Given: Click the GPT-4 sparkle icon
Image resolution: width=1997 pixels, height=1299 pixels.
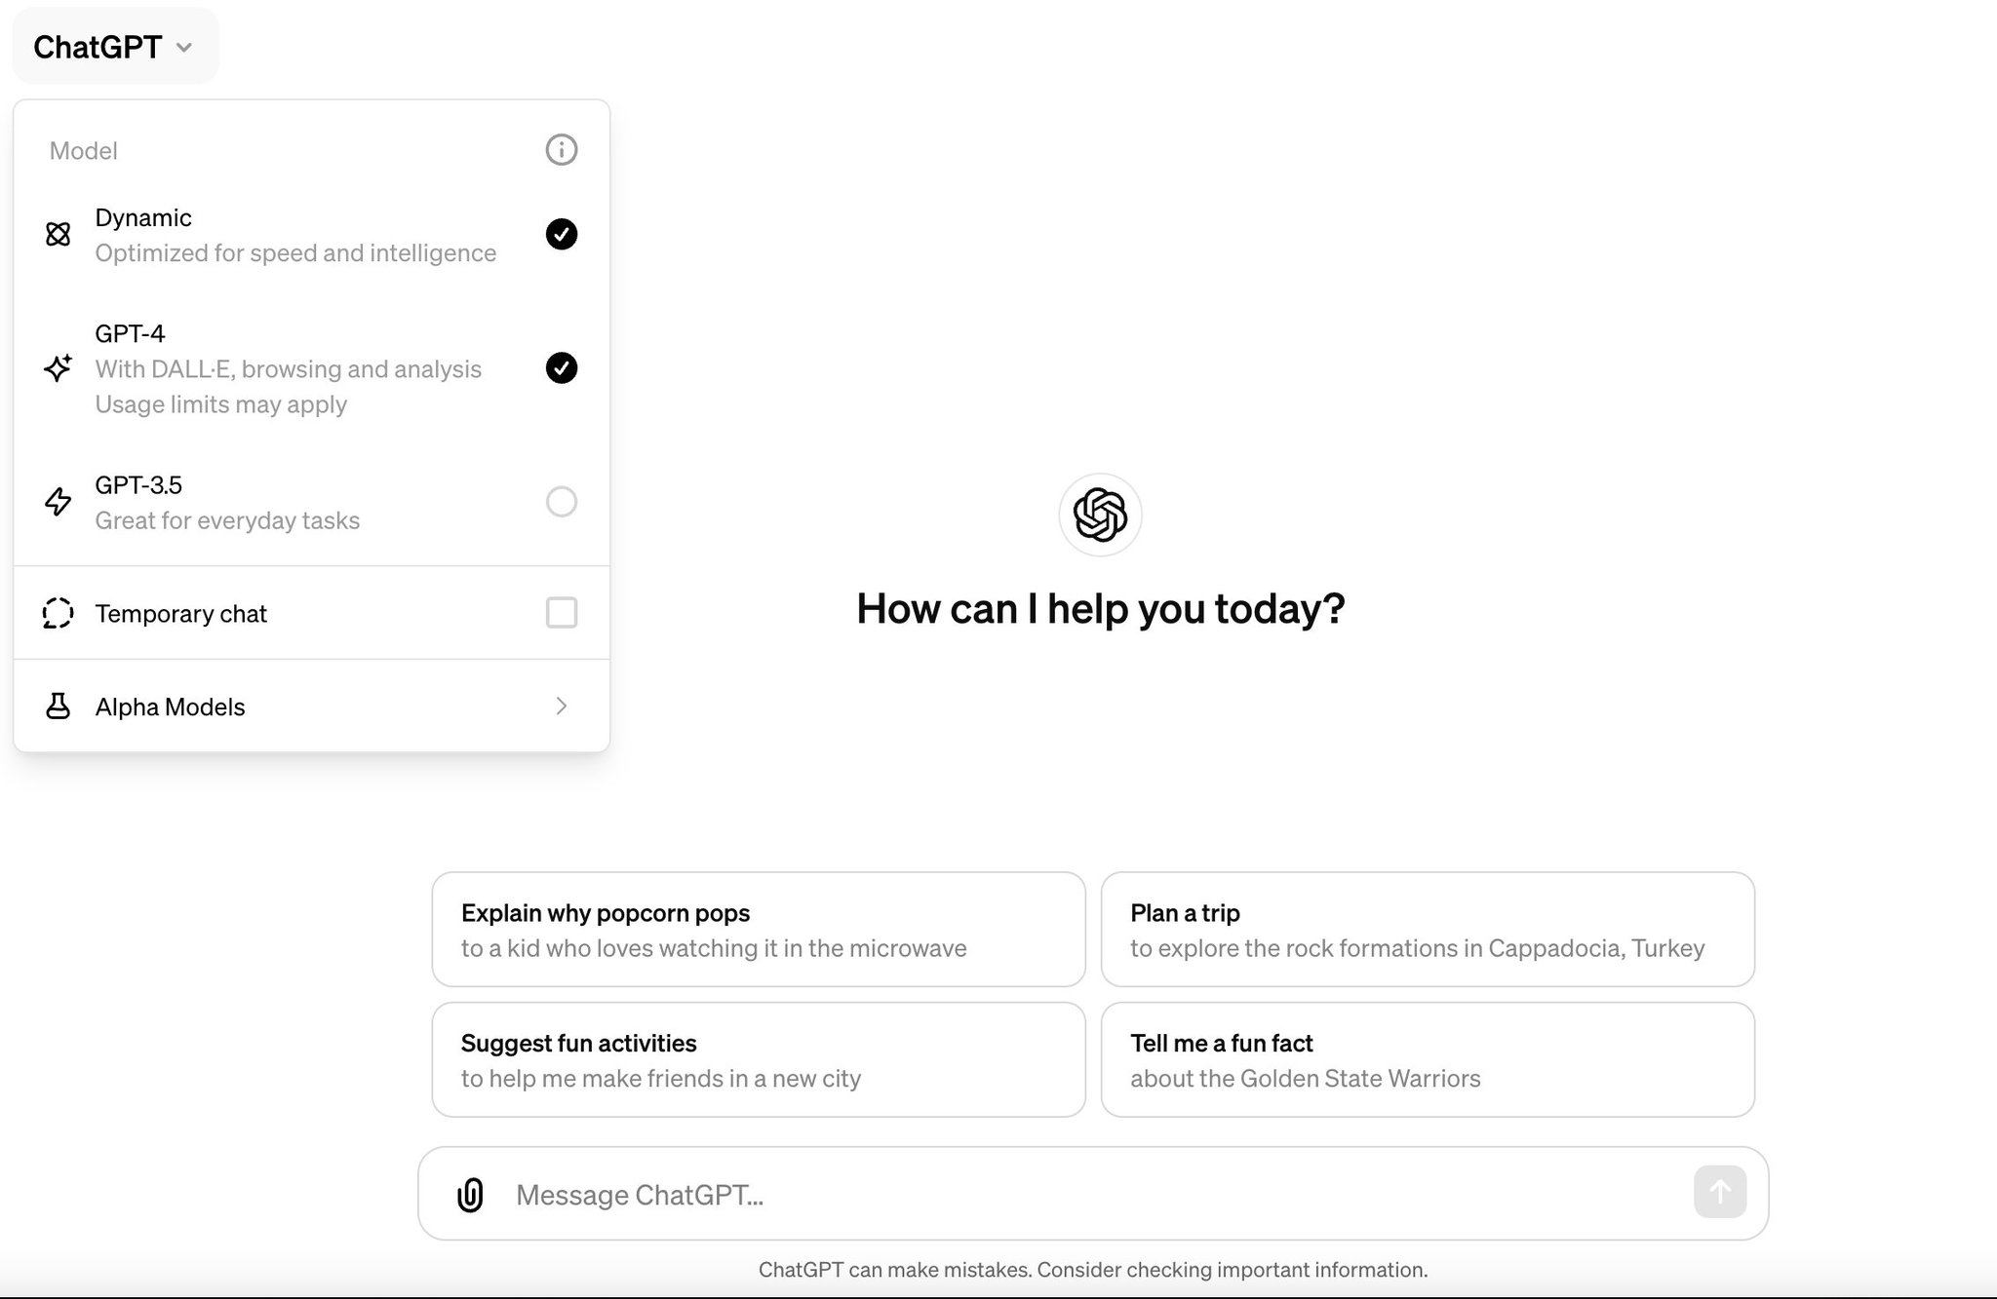Looking at the screenshot, I should click(59, 367).
